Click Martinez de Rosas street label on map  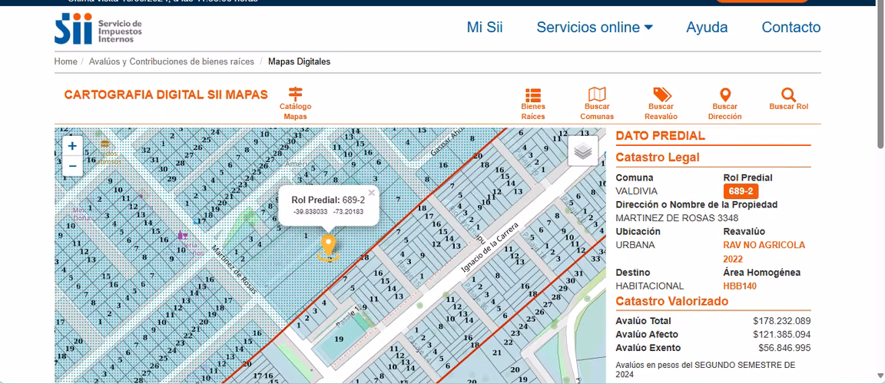[234, 270]
